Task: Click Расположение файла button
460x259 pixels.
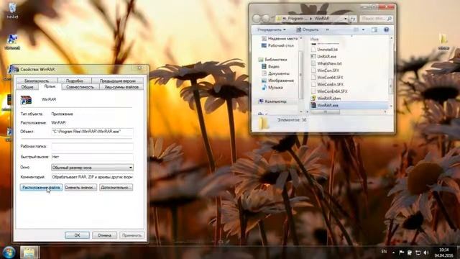Action: 41,187
